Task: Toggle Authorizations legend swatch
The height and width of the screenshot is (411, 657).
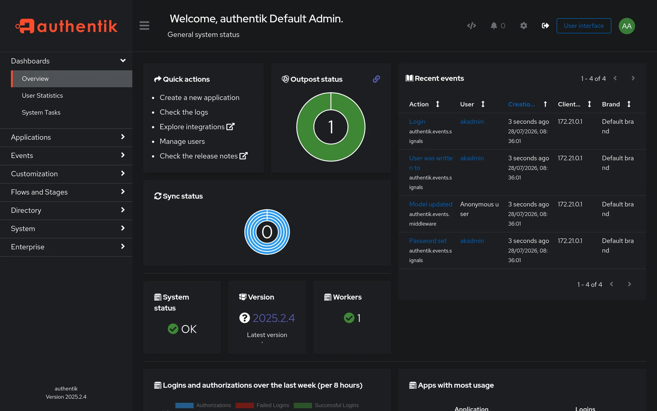Action: 184,405
